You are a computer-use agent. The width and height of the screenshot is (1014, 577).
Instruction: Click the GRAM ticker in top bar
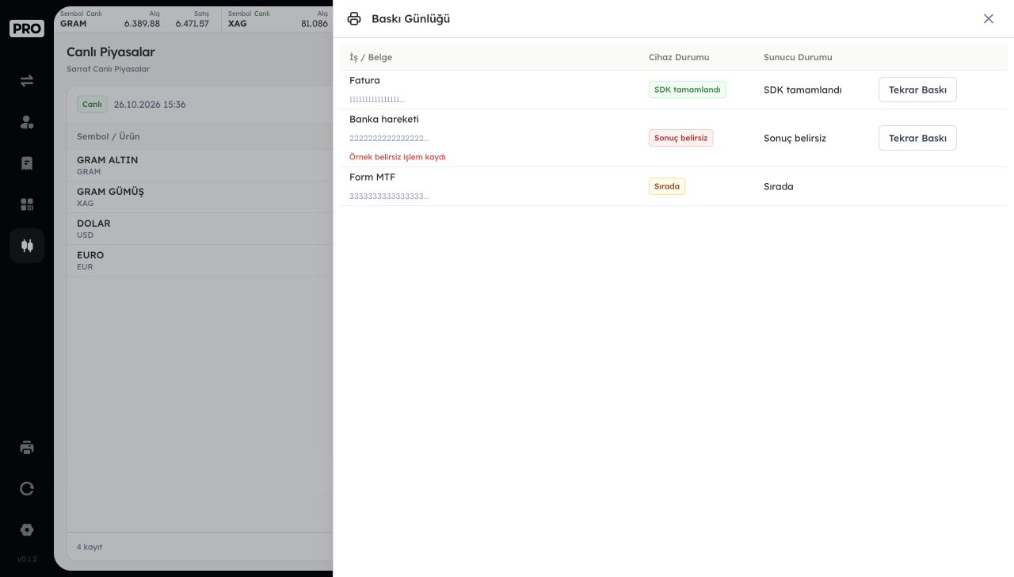click(x=138, y=19)
